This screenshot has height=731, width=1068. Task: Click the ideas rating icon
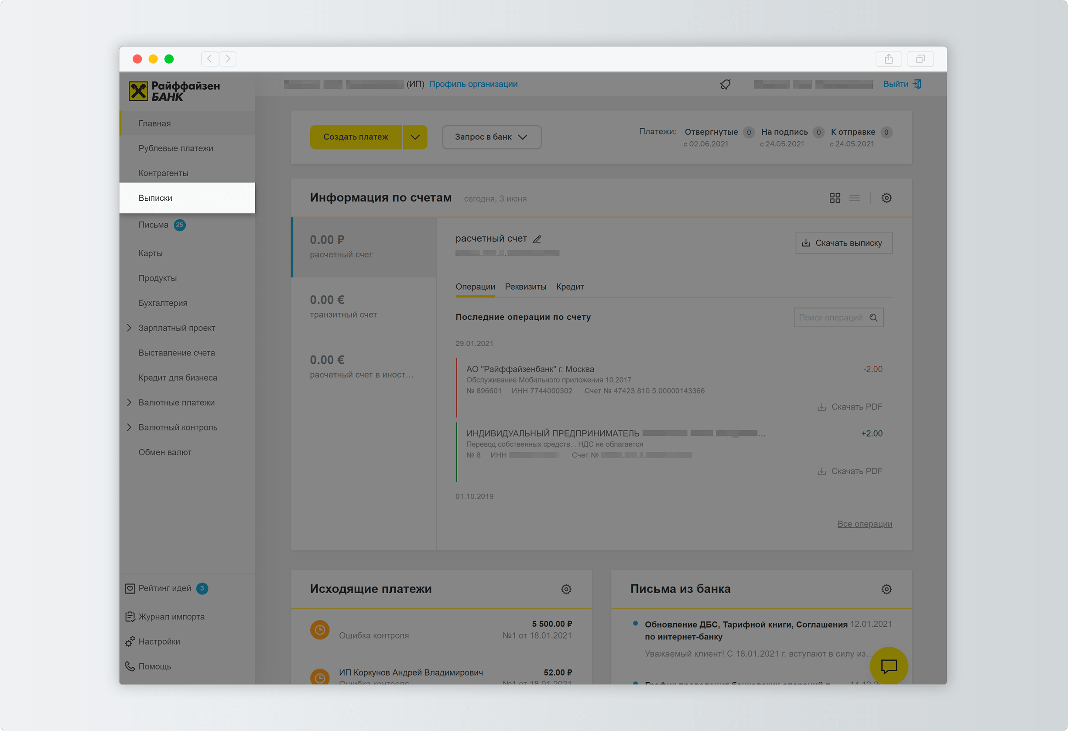(x=130, y=588)
